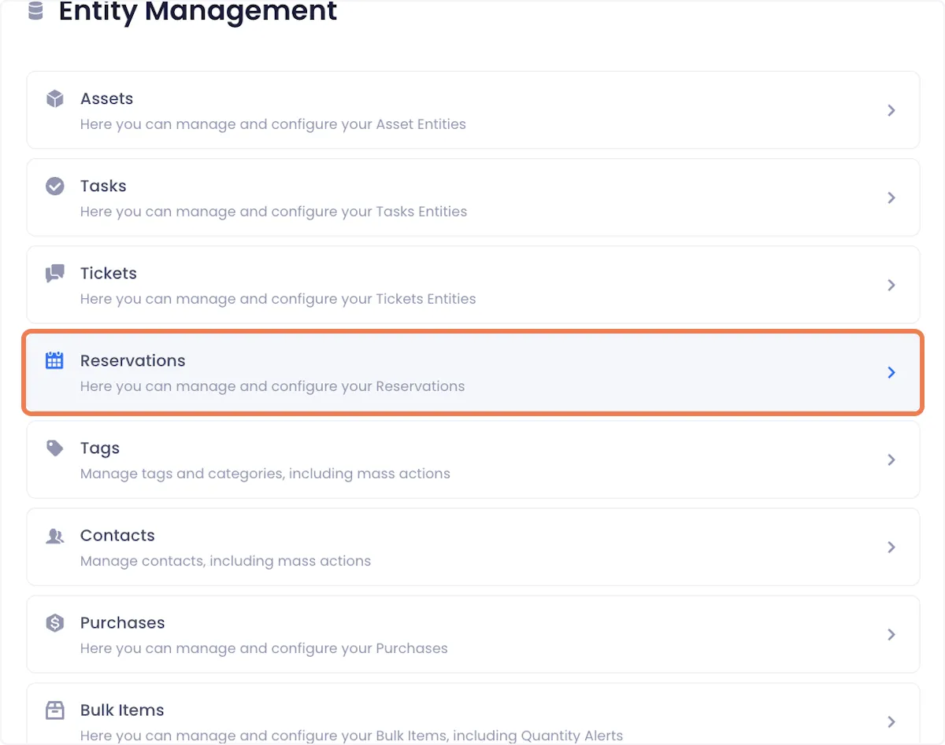Screen dimensions: 945x745
Task: Open Reservations via its blue chevron
Action: pyautogui.click(x=891, y=372)
